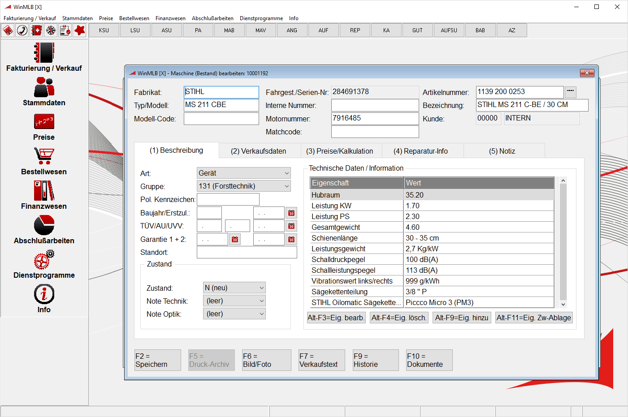Select the Gesamtgewicht property row
628x417 pixels.
click(x=432, y=227)
